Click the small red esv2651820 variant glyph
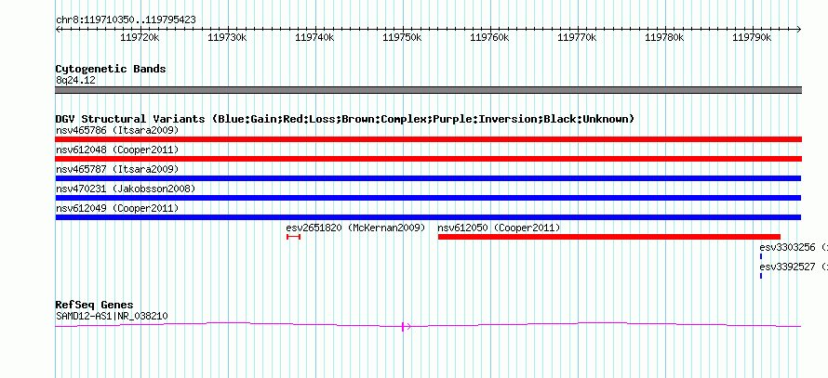This screenshot has height=378, width=828. pos(294,237)
